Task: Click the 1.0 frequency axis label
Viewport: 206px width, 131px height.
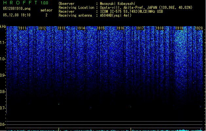Action: coord(3,59)
